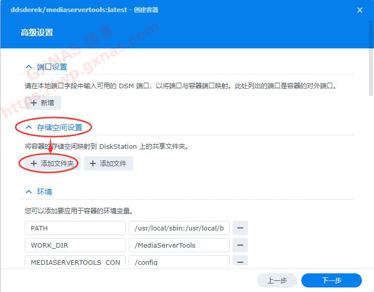This screenshot has width=374, height=292.
Task: Click the 存储空间设置 section title
Action: [x=60, y=128]
